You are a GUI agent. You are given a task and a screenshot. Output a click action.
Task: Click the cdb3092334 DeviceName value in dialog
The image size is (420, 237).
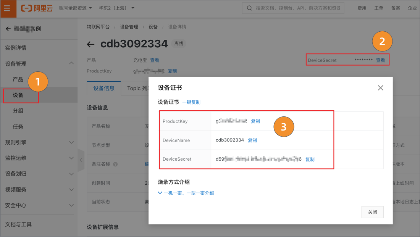point(230,140)
